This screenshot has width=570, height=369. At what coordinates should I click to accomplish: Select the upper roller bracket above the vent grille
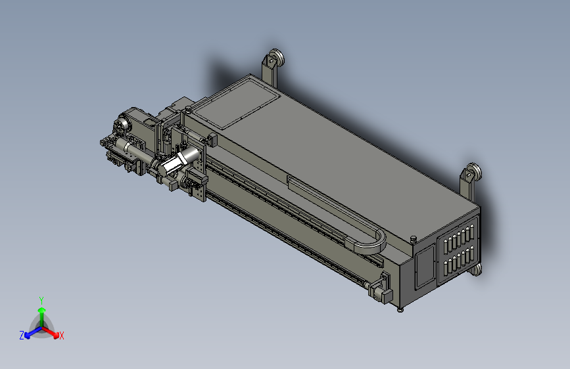click(x=470, y=182)
